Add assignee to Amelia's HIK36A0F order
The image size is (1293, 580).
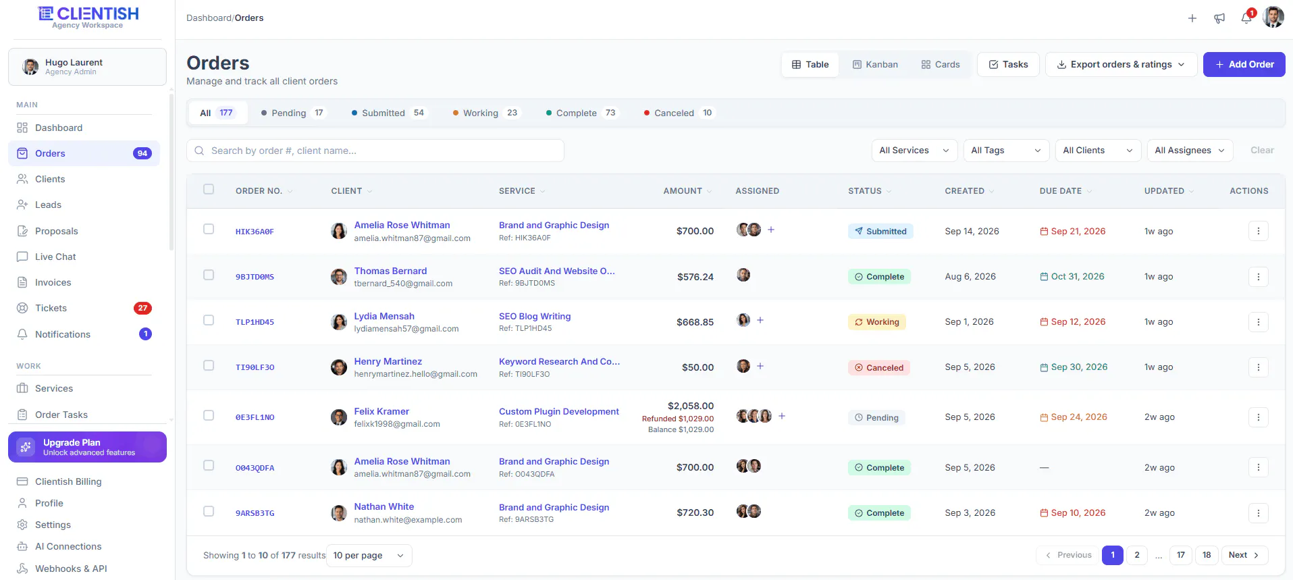[771, 230]
